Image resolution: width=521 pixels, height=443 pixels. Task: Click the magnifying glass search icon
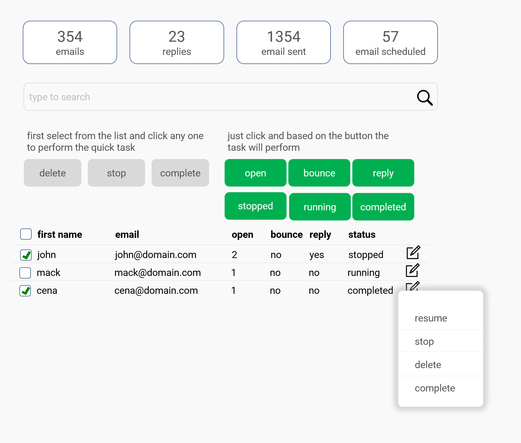(x=425, y=97)
